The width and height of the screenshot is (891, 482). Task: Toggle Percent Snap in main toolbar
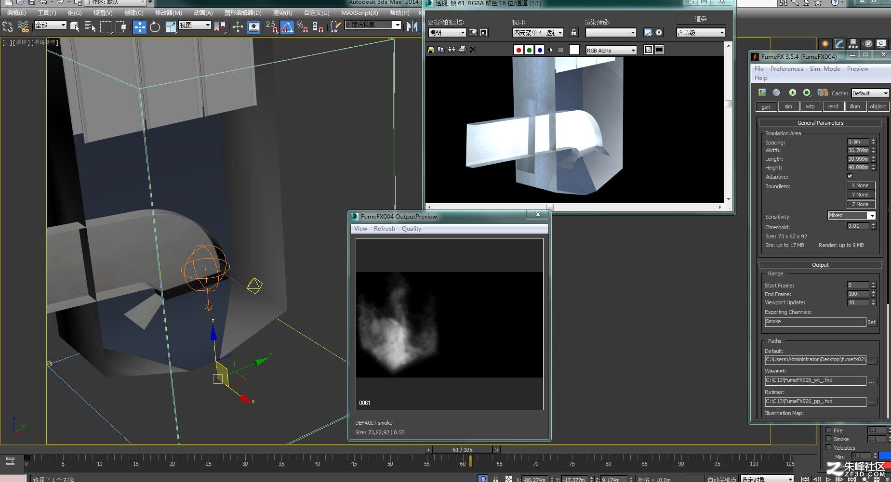tap(302, 26)
